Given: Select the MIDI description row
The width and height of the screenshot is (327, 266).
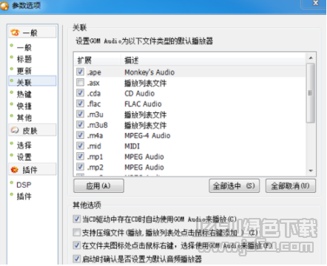Looking at the screenshot, I should pos(132,146).
